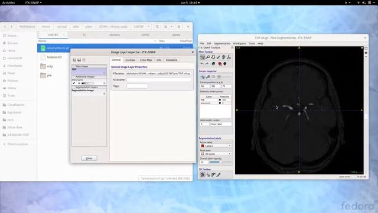Click the view layout icon above slice view
This screenshot has width=378, height=213.
click(366, 49)
